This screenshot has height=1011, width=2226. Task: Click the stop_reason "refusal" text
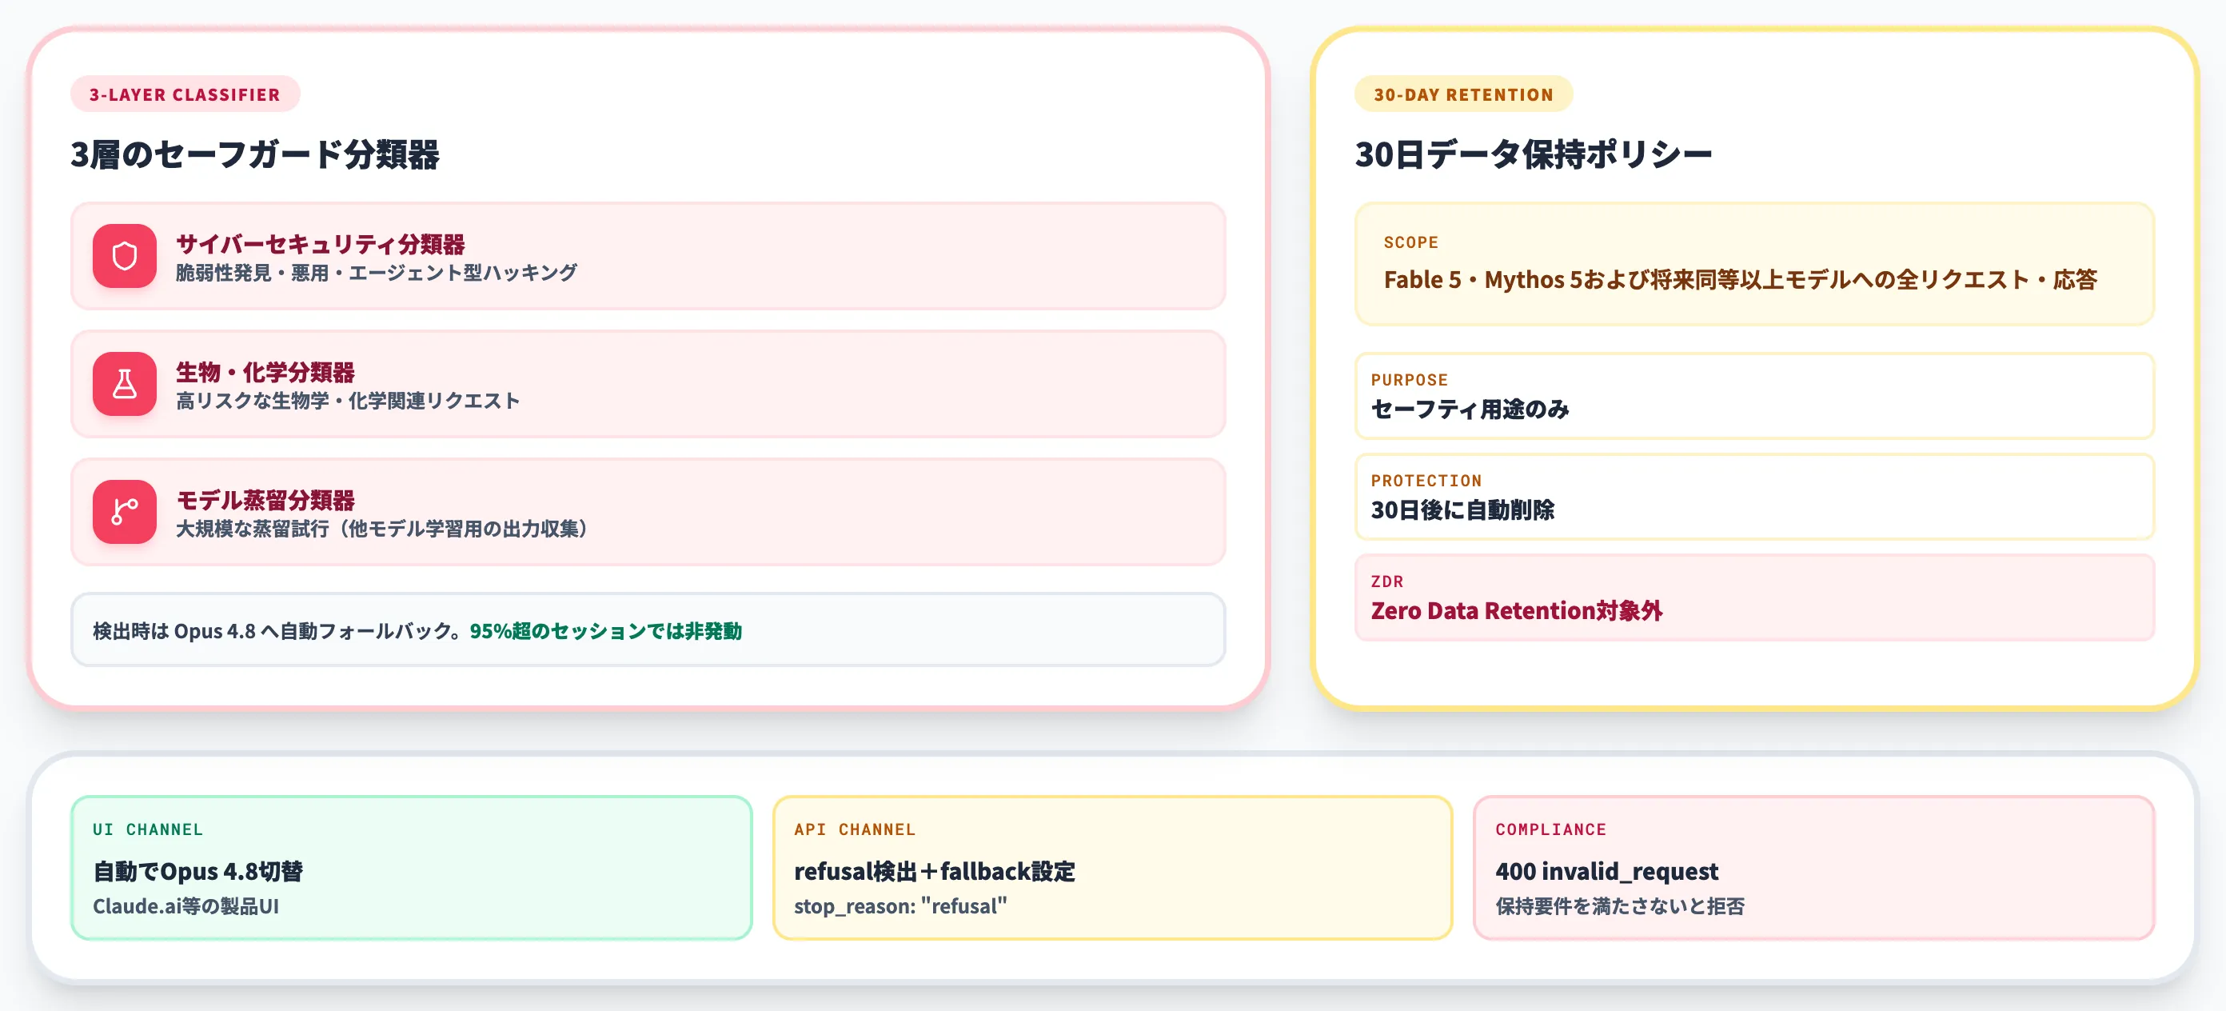[900, 905]
